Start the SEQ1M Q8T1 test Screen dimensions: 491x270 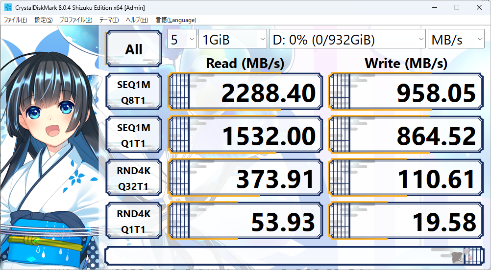click(134, 92)
